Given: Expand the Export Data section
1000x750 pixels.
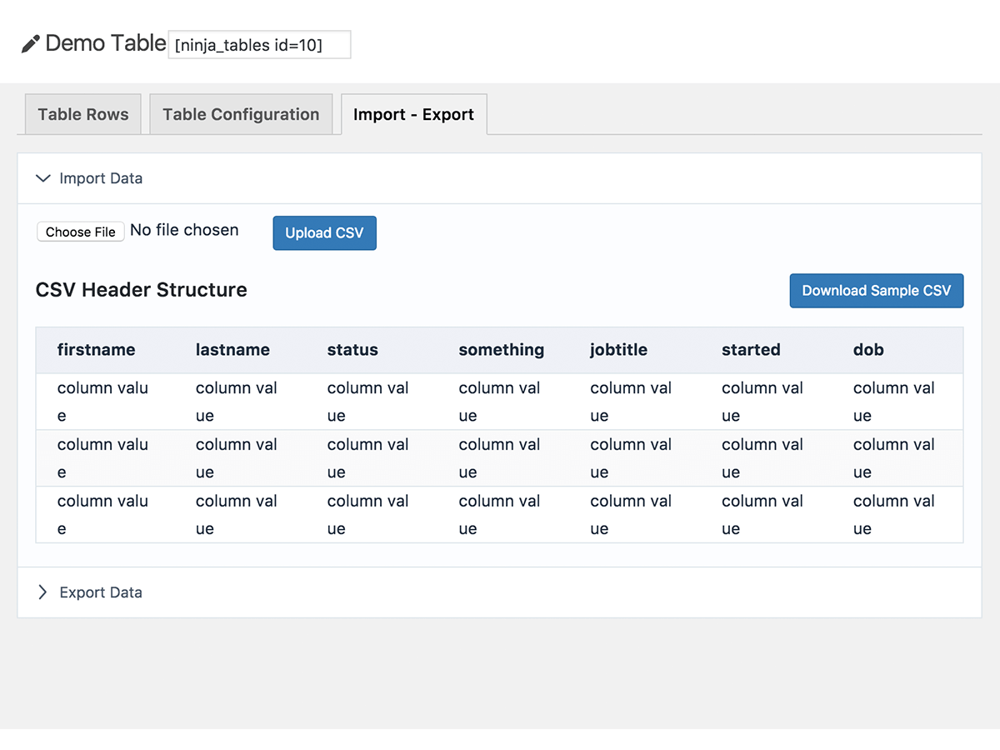Looking at the screenshot, I should [100, 592].
